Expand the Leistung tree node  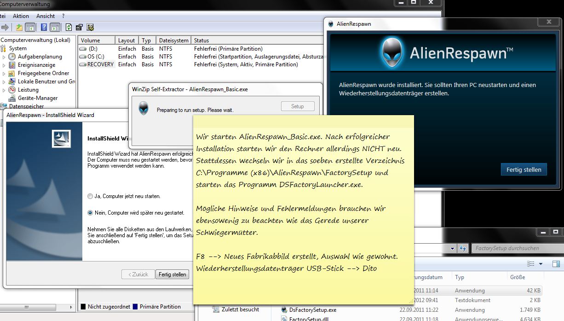coord(4,90)
